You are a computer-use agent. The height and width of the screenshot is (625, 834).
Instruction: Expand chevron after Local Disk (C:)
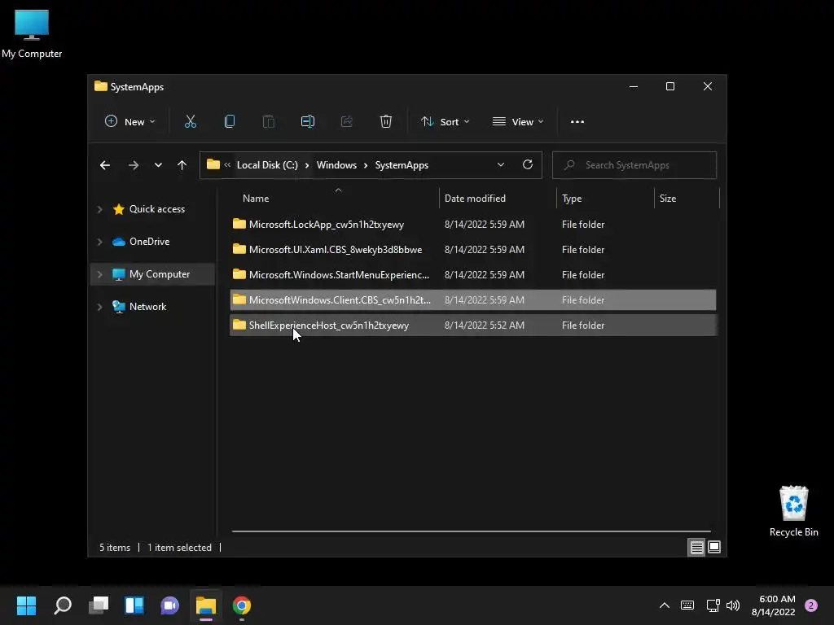coord(307,165)
